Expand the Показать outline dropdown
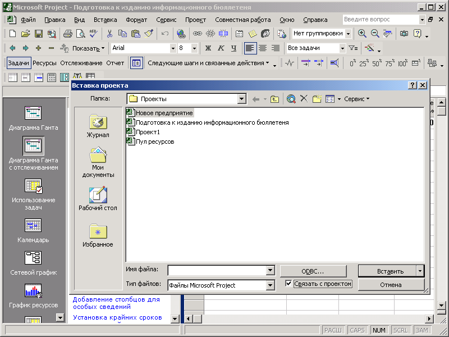This screenshot has width=449, height=337. (88, 48)
